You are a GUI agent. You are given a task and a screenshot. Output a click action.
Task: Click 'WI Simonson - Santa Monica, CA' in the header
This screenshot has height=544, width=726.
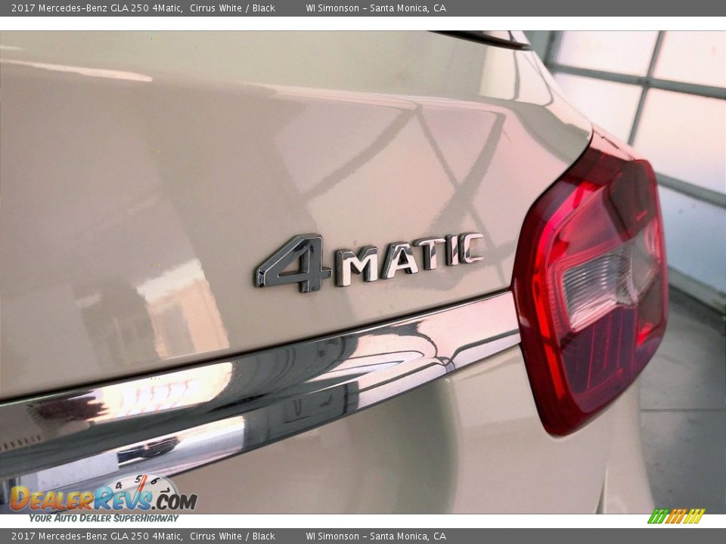click(x=376, y=8)
